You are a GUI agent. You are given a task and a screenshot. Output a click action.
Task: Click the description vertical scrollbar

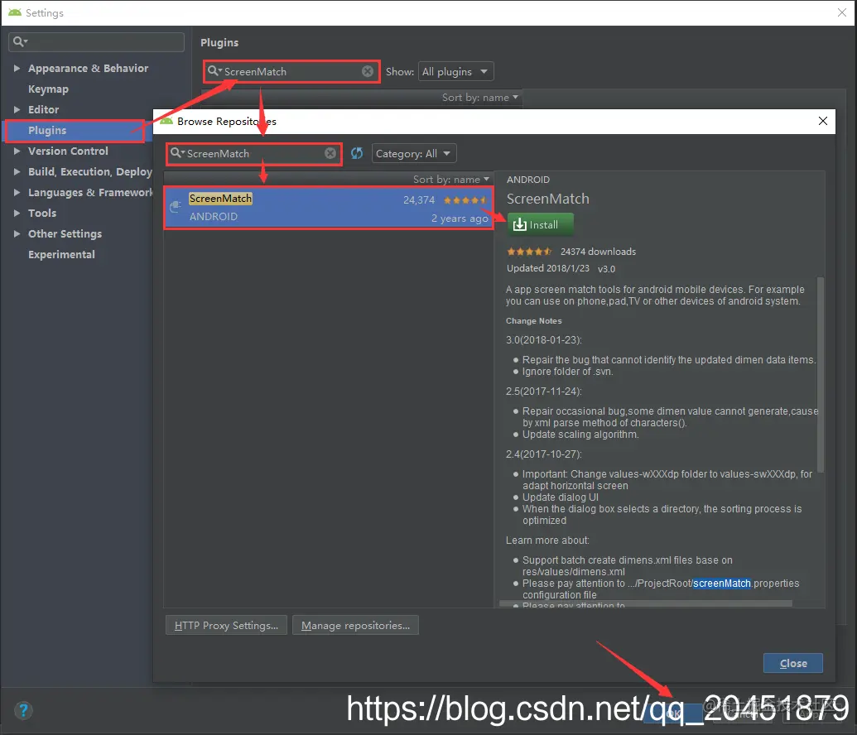click(820, 375)
